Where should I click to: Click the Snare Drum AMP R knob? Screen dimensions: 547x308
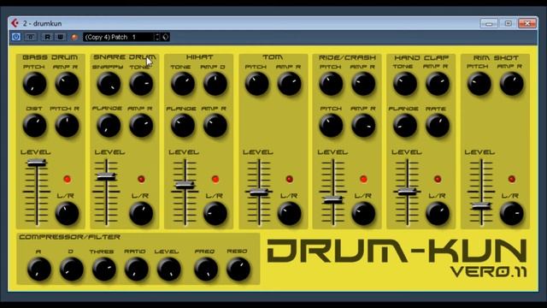pyautogui.click(x=141, y=126)
